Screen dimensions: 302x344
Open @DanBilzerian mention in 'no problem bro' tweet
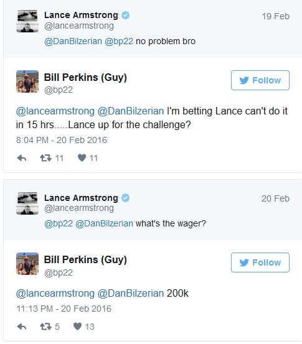pos(73,41)
